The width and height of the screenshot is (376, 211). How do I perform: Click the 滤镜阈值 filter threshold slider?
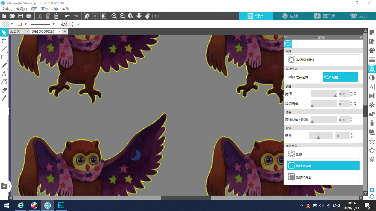pyautogui.click(x=324, y=104)
